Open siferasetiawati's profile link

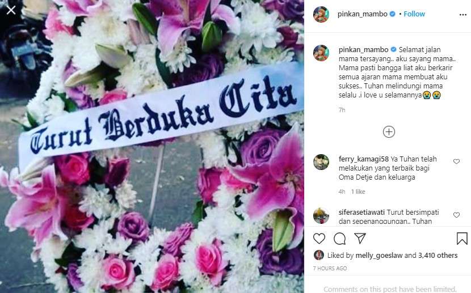361,213
